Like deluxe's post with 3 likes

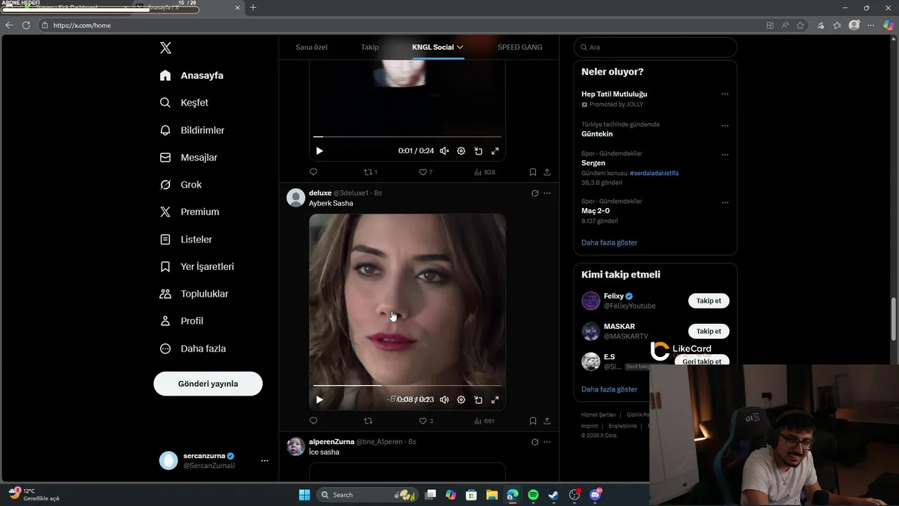click(426, 421)
